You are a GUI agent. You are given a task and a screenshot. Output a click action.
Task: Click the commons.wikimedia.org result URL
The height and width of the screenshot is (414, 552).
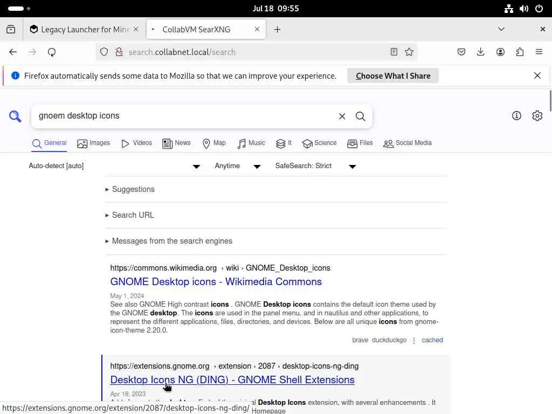click(220, 268)
